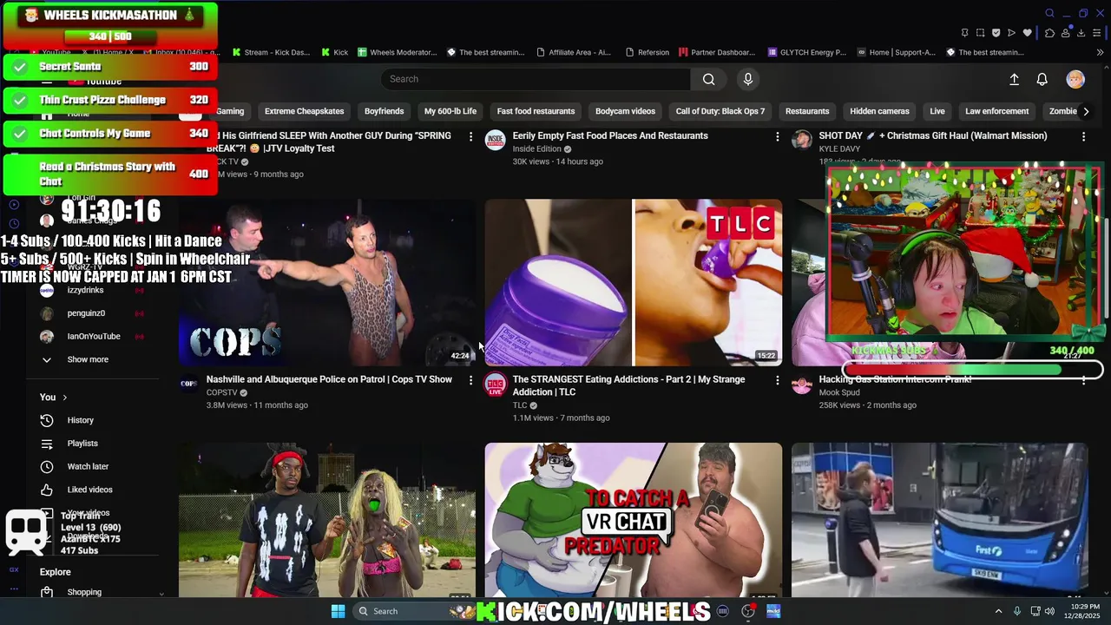The height and width of the screenshot is (625, 1111).
Task: Click the Liked videos thumbs-up icon
Action: (x=47, y=490)
